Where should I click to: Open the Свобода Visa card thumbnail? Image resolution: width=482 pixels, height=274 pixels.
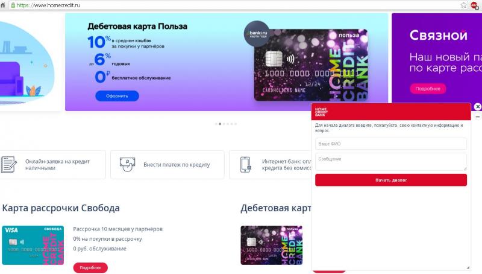point(33,245)
